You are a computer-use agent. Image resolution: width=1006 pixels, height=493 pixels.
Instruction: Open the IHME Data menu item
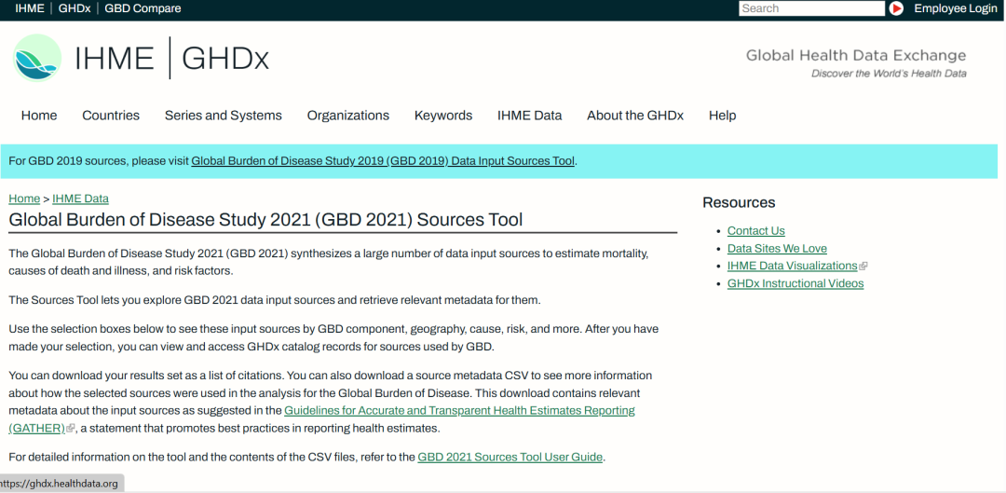[x=530, y=116]
